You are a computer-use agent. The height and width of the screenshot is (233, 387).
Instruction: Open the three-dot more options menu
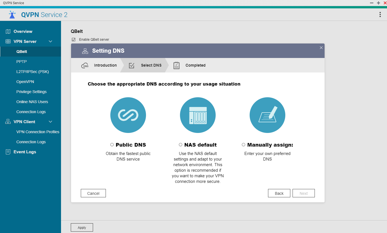[x=380, y=15]
